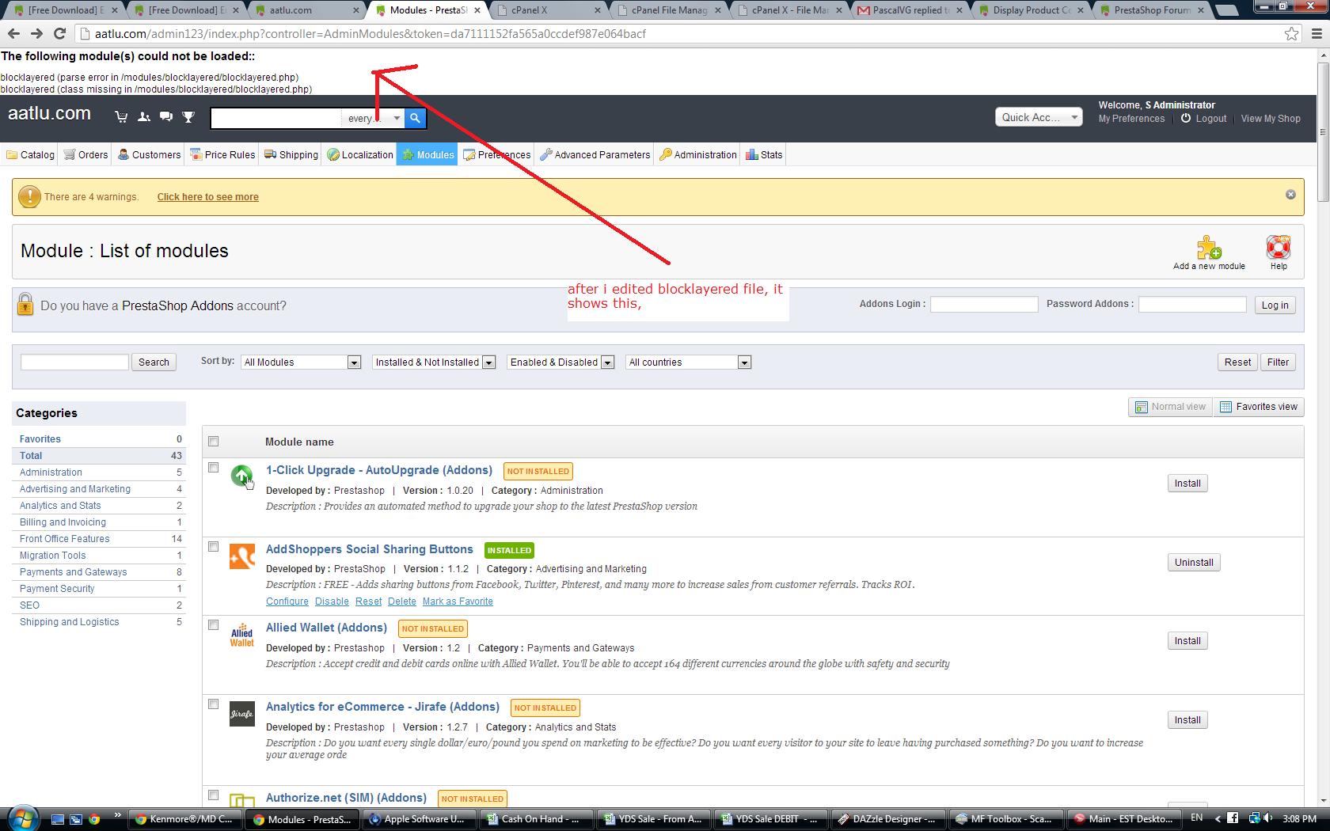This screenshot has width=1330, height=831.
Task: Open the Enabled & Disabled dropdown
Action: 560,362
